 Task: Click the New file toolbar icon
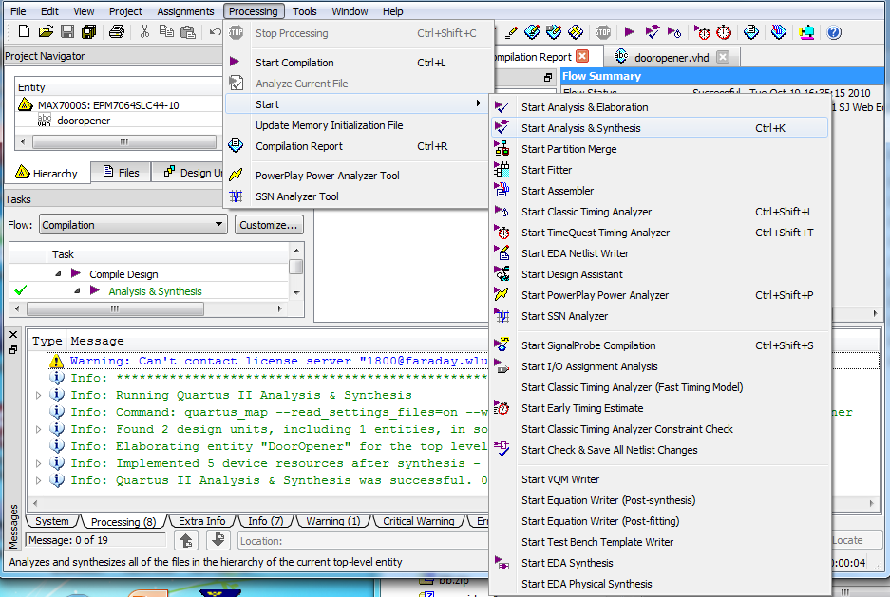[x=24, y=31]
